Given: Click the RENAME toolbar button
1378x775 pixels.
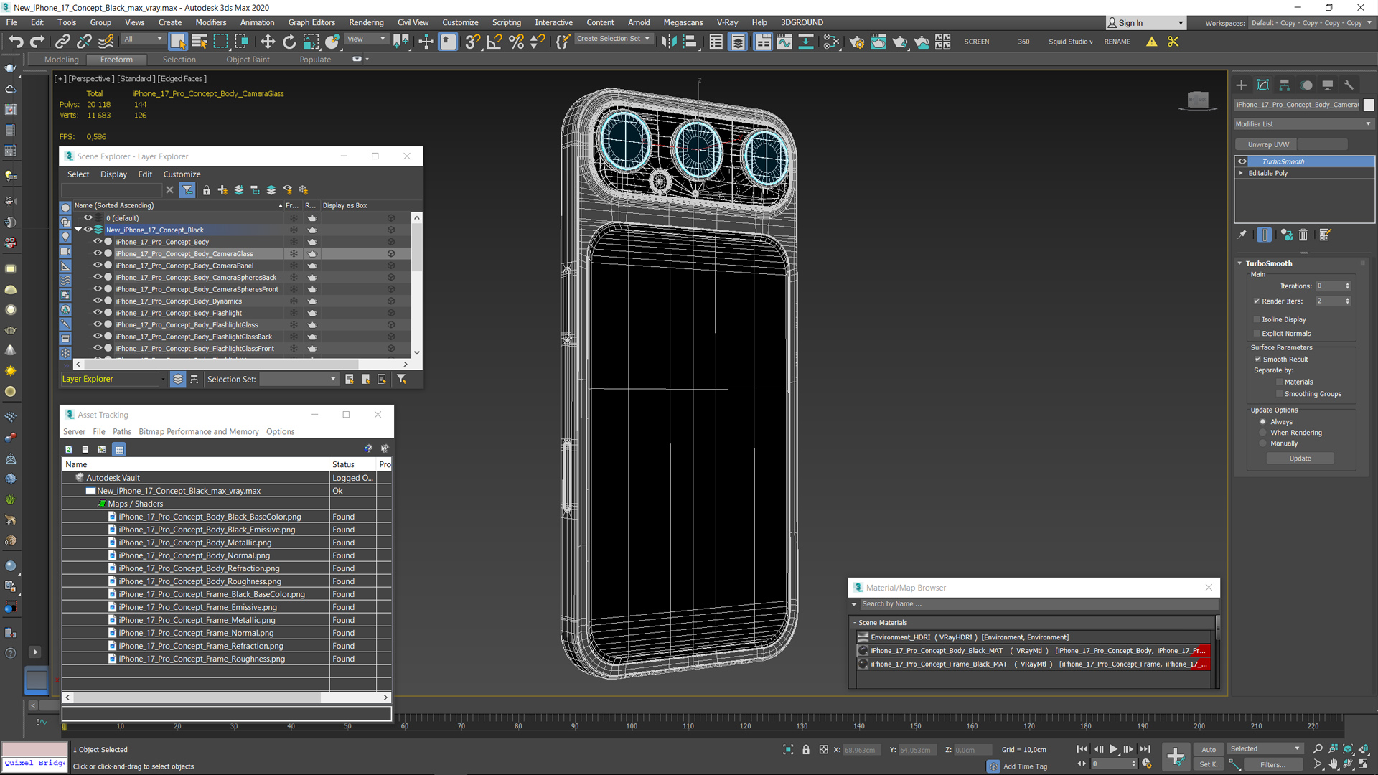Looking at the screenshot, I should (x=1117, y=42).
